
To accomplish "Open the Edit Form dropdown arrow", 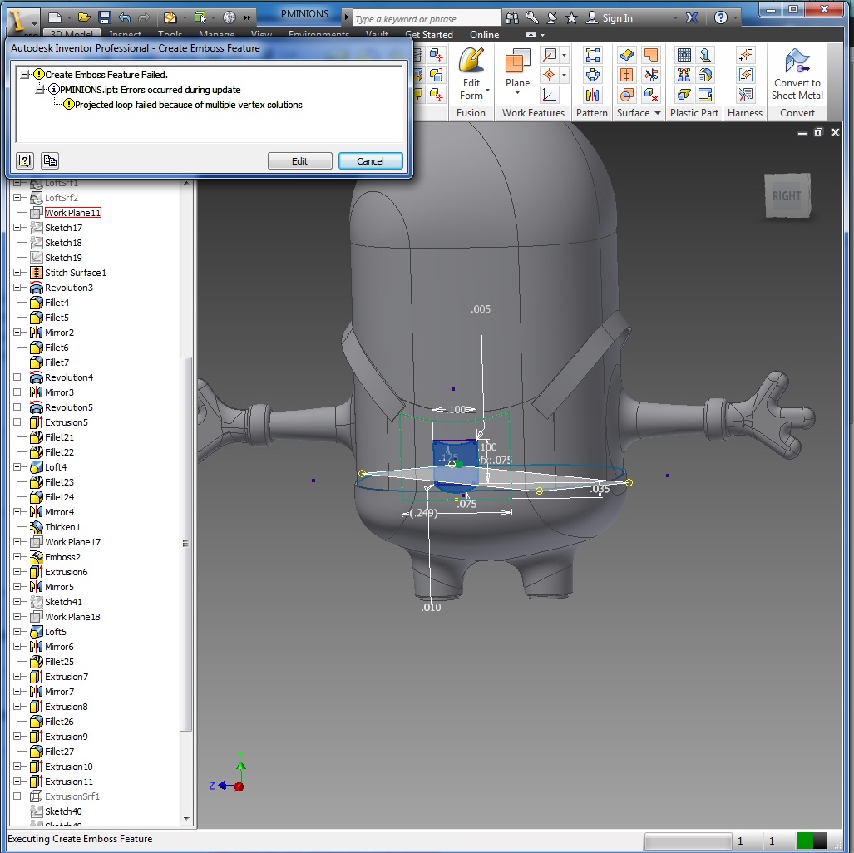I will 488,91.
